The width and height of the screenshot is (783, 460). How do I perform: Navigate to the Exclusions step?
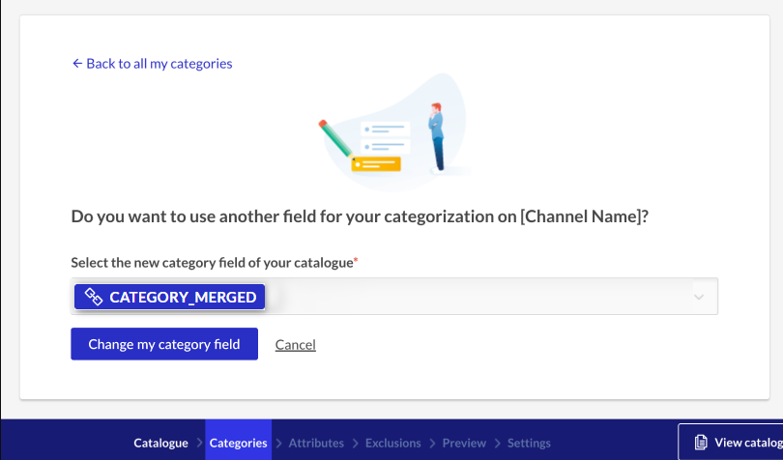click(x=393, y=443)
